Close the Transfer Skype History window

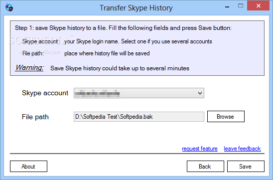coord(259,6)
